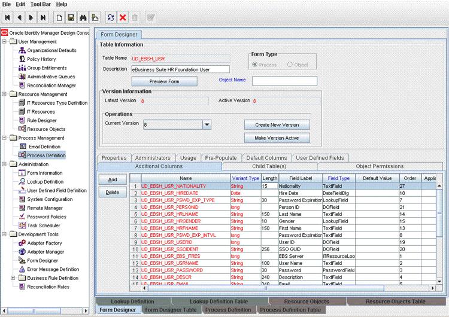Open the Tool Bar menu
The image size is (449, 317).
pos(41,4)
